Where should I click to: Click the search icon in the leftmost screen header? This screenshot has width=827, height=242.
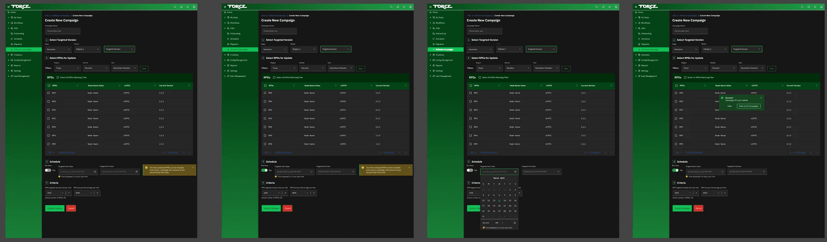pos(175,7)
